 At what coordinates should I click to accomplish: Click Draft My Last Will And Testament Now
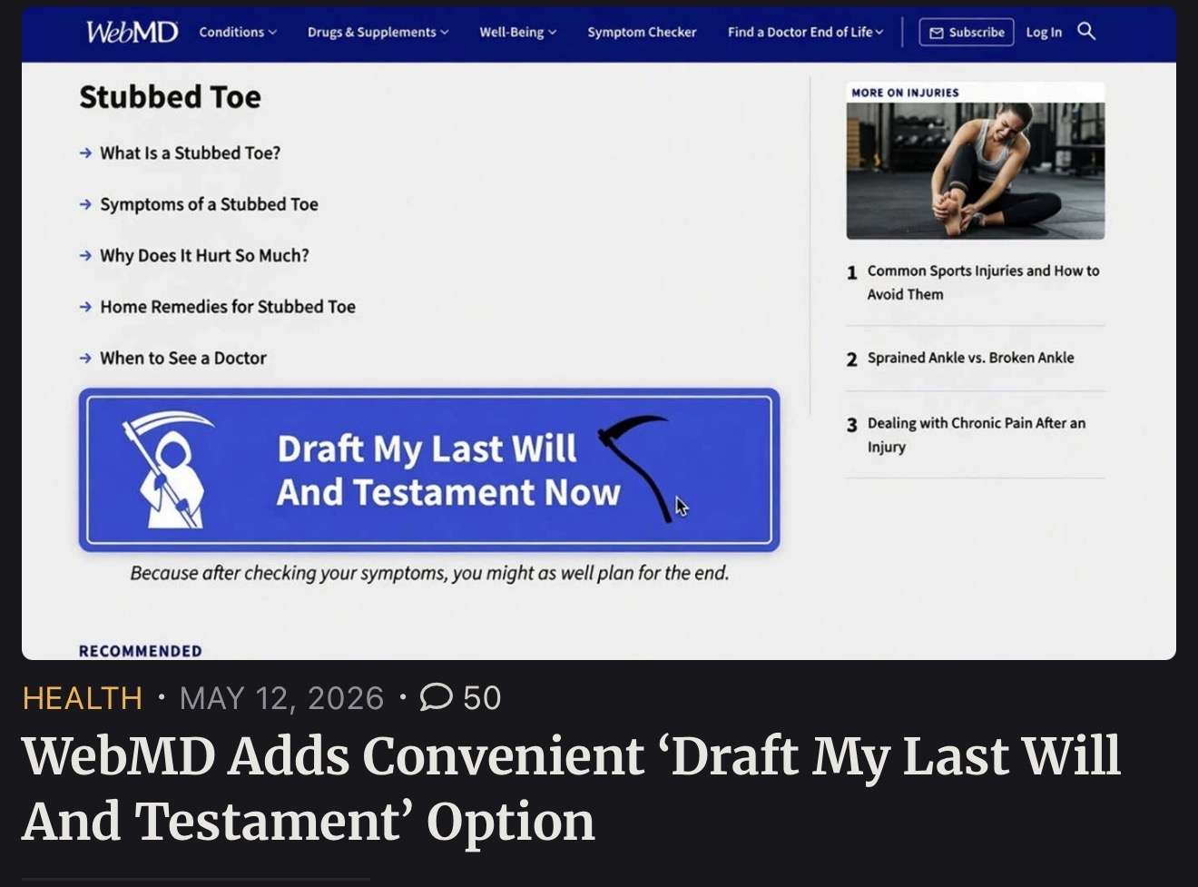click(429, 470)
